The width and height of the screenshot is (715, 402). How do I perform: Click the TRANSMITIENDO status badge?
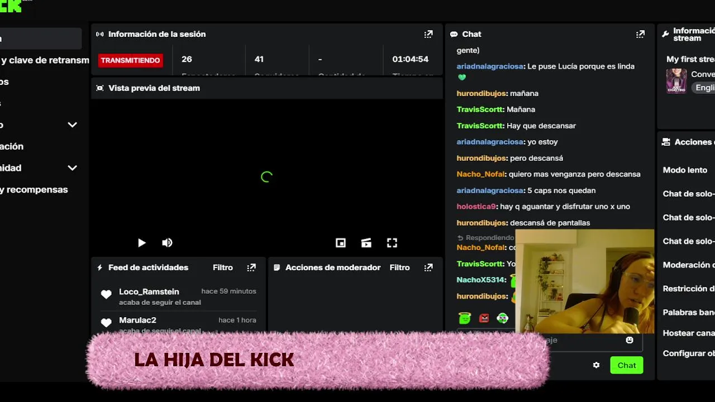130,60
